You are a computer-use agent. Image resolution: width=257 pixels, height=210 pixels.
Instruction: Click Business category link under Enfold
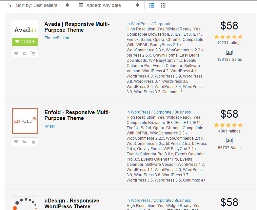(183, 112)
